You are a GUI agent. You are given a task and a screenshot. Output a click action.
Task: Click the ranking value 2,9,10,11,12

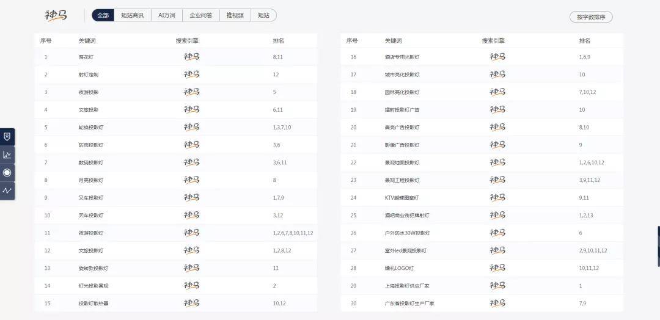tap(593, 250)
